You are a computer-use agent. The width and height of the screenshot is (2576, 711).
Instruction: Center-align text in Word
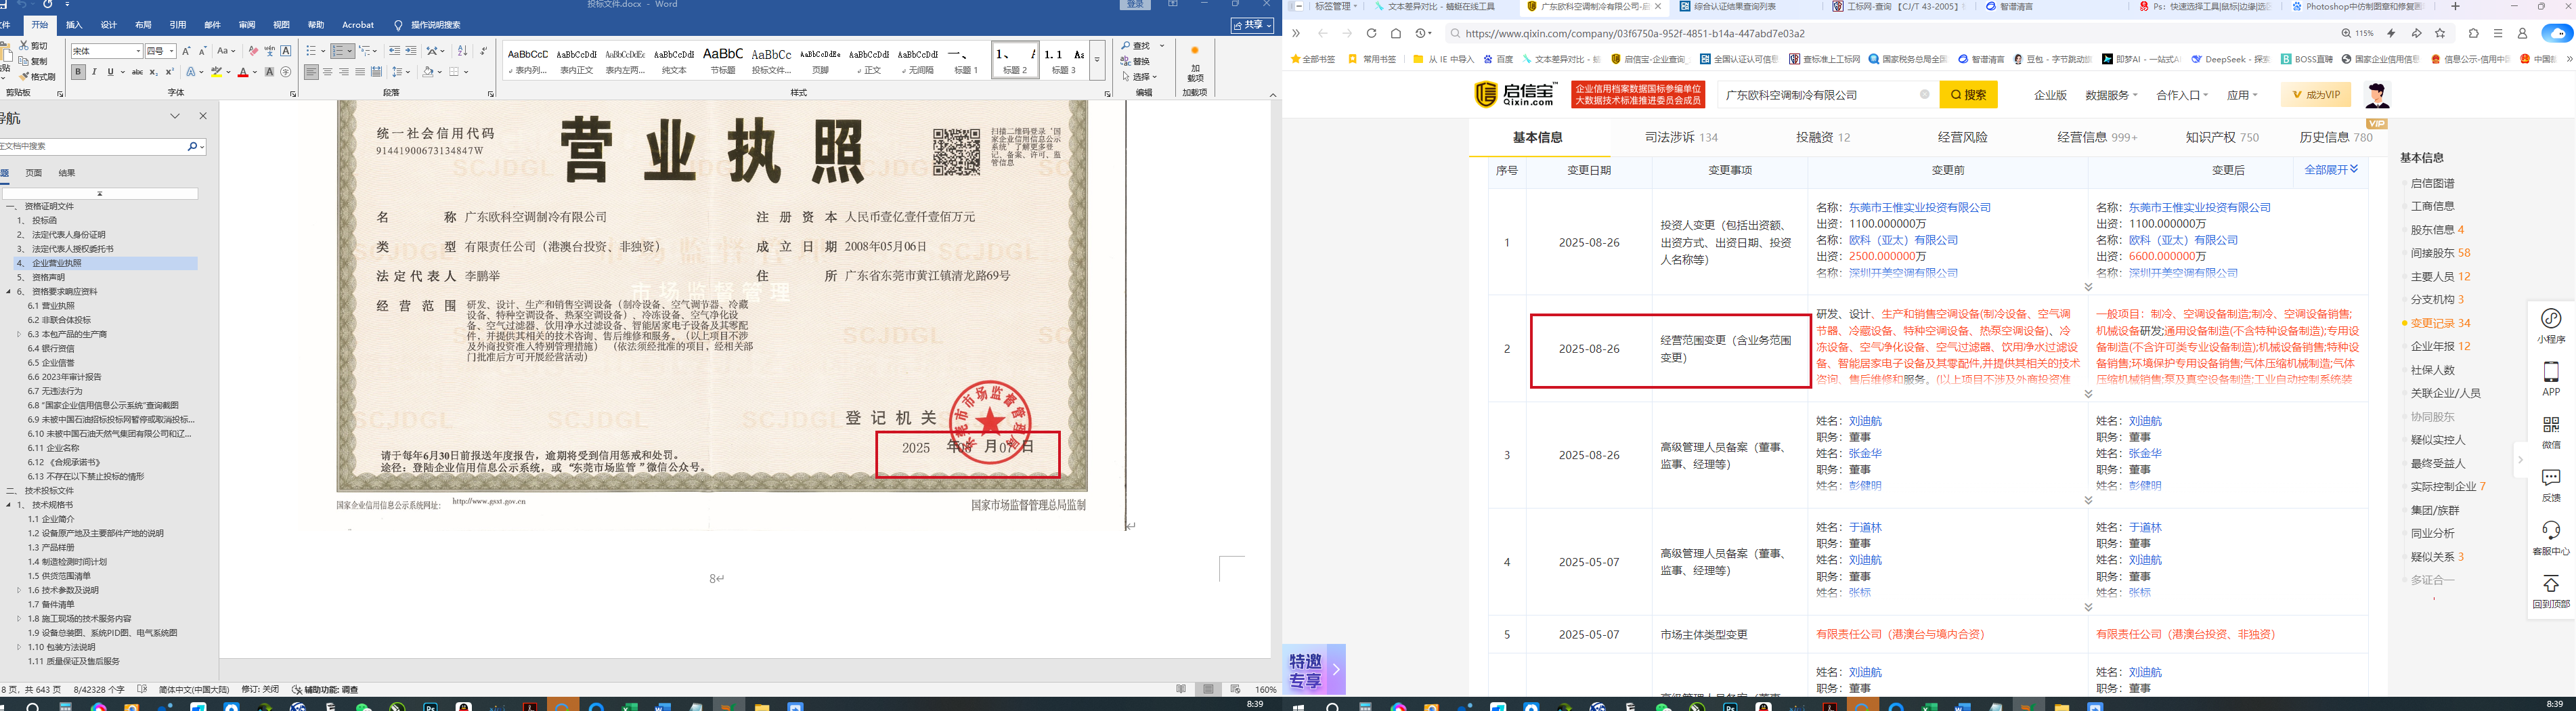tap(327, 72)
